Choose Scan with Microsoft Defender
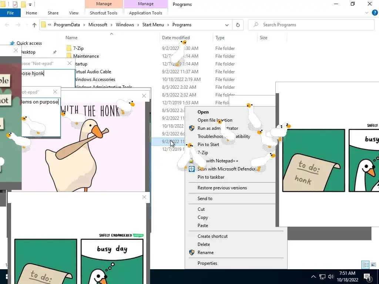Image resolution: width=379 pixels, height=284 pixels. pos(227,169)
